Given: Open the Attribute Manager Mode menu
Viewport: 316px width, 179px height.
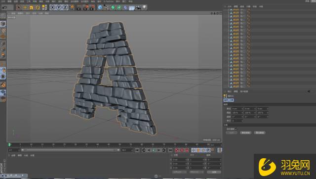Looking at the screenshot, I should (x=229, y=91).
